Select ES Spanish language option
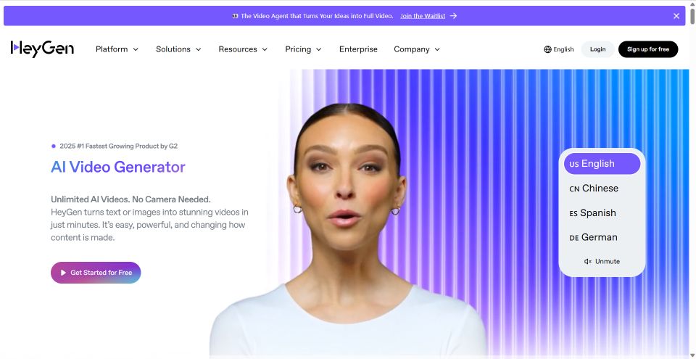The image size is (696, 359). point(602,212)
